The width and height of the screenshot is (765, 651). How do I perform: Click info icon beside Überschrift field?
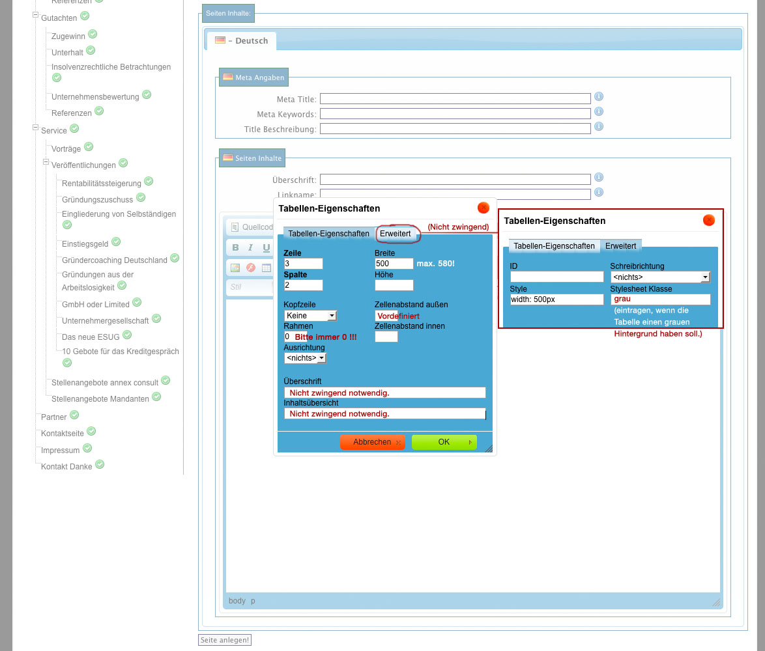(599, 177)
